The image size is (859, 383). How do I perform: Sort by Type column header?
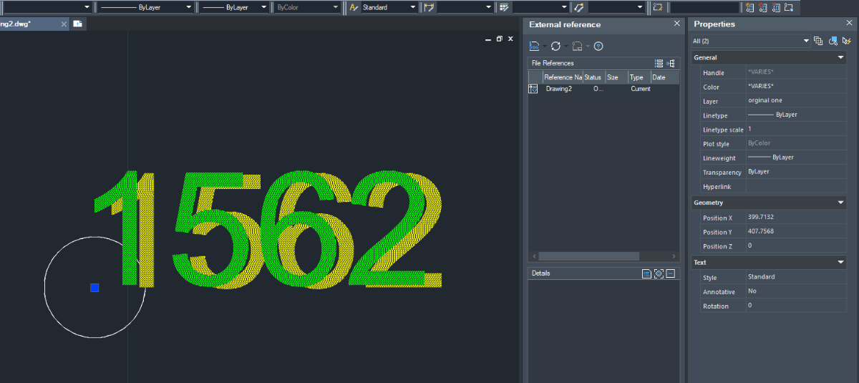click(x=639, y=77)
